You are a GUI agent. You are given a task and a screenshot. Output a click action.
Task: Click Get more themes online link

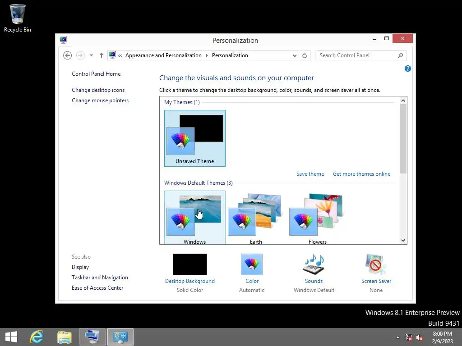[x=361, y=174]
